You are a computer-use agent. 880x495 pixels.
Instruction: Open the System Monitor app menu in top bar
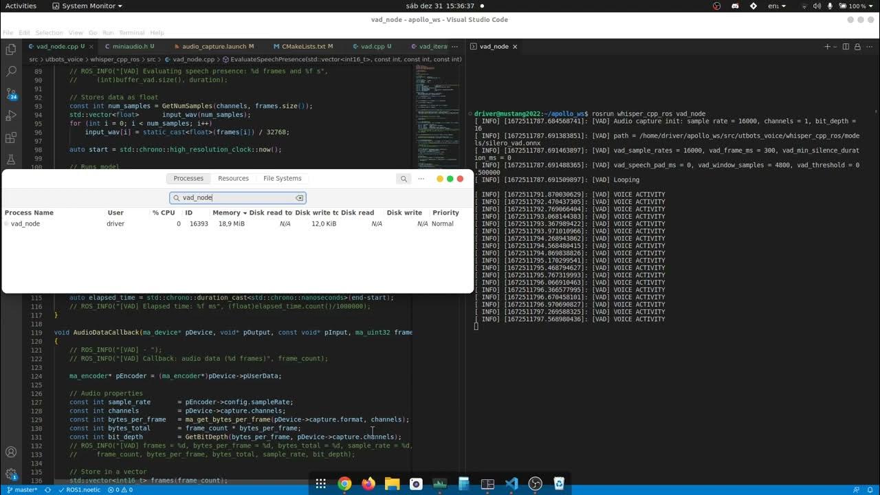[87, 5]
